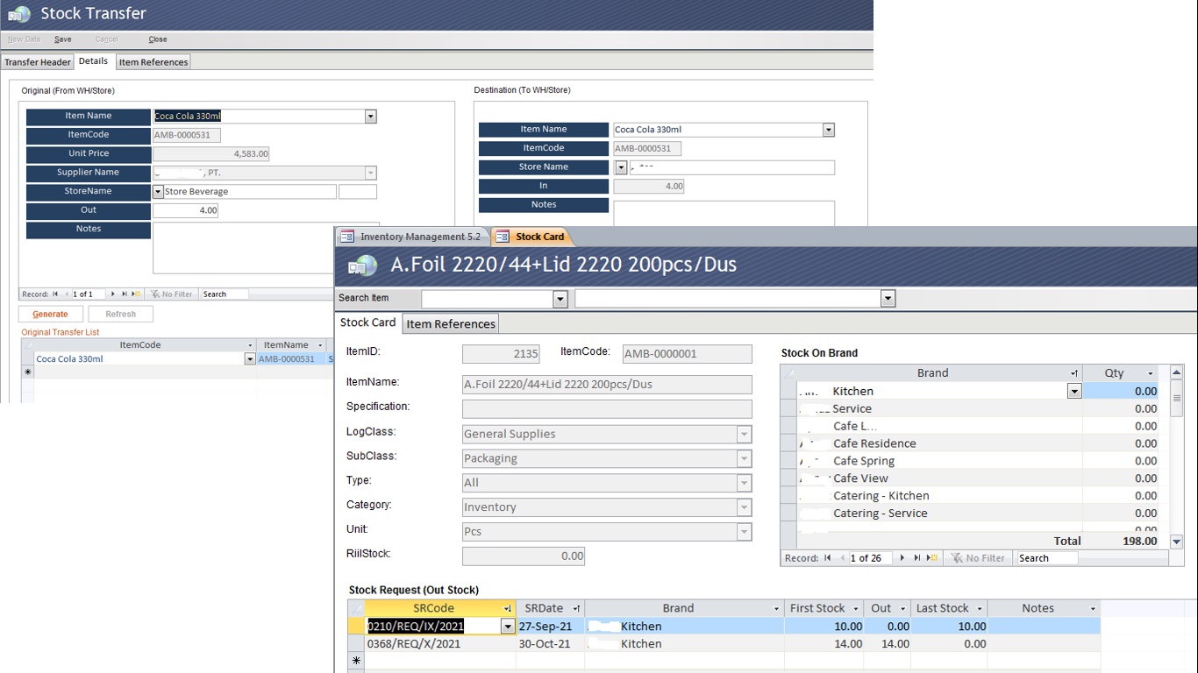The width and height of the screenshot is (1198, 673).
Task: Go to next record in Stock On Brand navigator
Action: 902,558
